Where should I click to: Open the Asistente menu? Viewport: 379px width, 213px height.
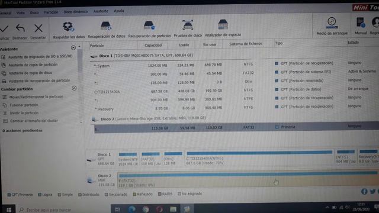(101, 11)
